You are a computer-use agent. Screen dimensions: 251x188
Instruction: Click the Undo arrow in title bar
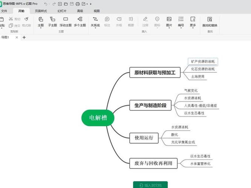(x=46, y=4)
